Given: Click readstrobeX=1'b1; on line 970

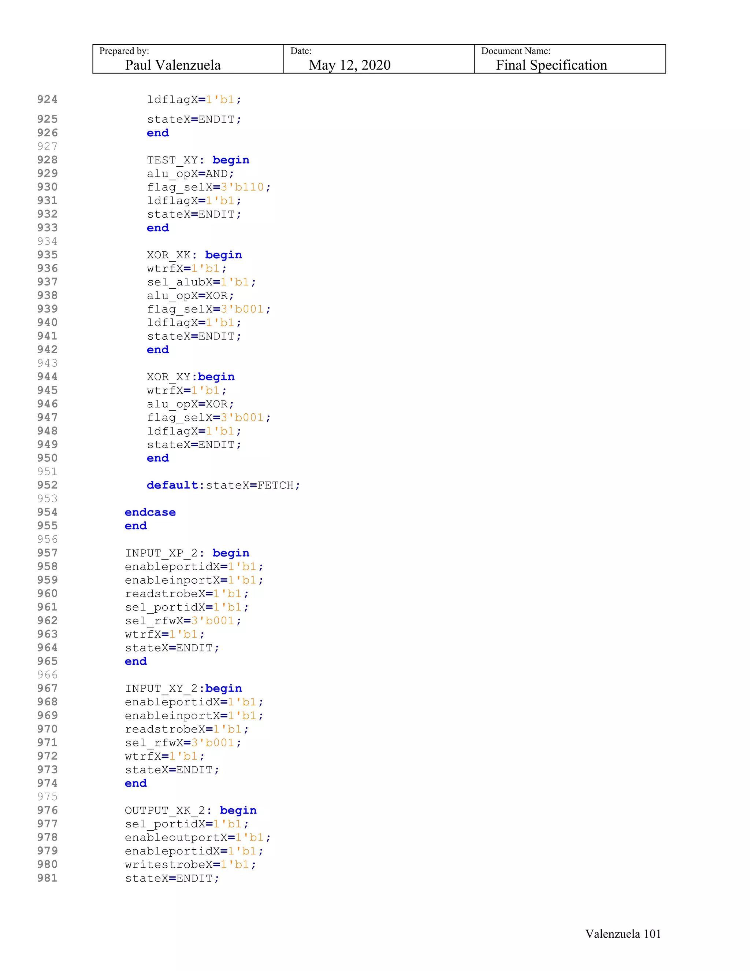Looking at the screenshot, I should pyautogui.click(x=187, y=729).
